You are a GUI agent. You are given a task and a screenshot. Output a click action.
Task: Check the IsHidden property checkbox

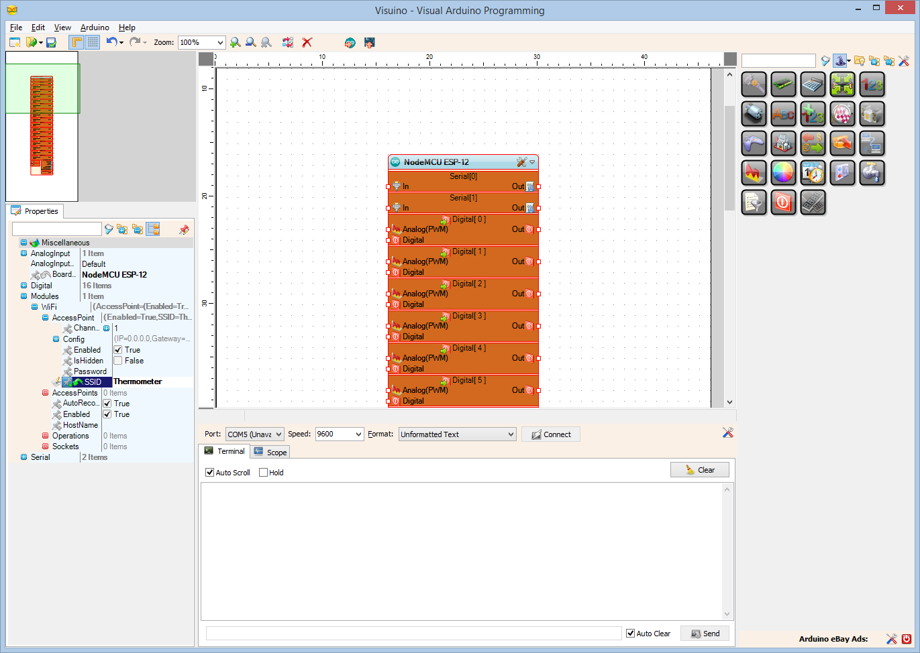pyautogui.click(x=118, y=361)
